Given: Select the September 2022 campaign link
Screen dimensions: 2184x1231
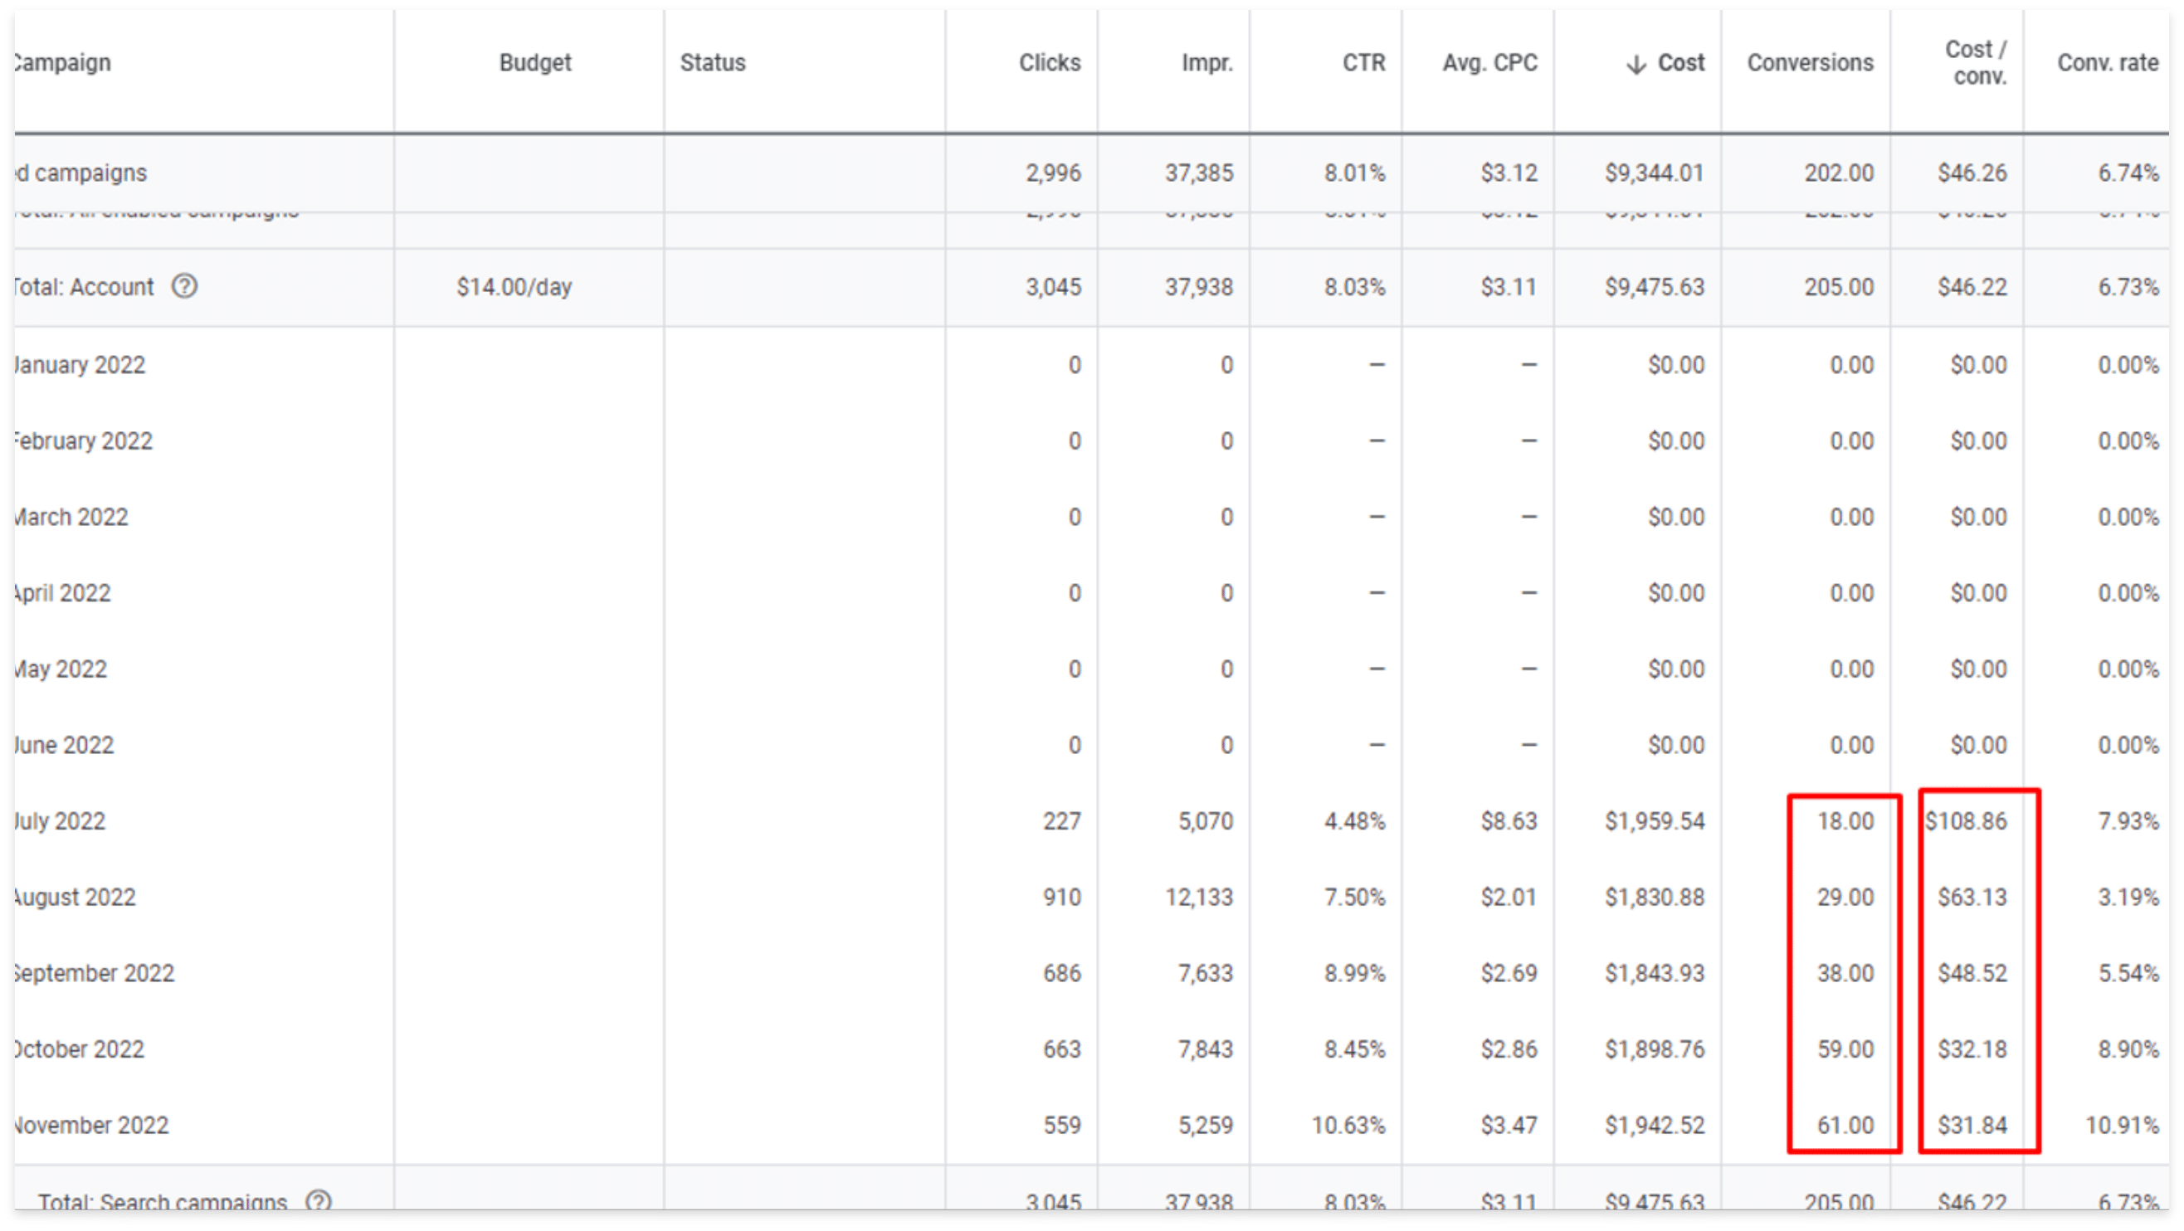Looking at the screenshot, I should click(93, 972).
